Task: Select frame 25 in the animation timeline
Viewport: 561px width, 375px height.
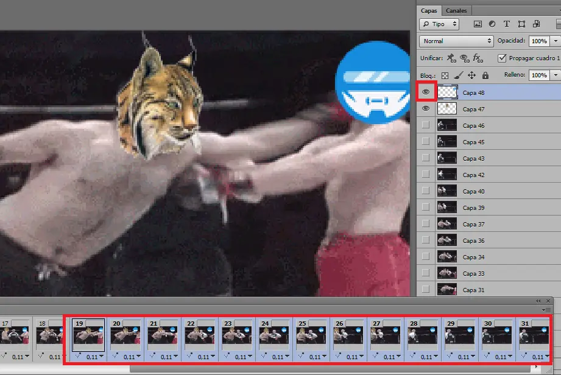Action: coord(311,335)
